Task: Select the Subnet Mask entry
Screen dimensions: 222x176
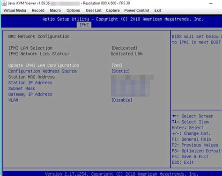Action: pyautogui.click(x=22, y=88)
